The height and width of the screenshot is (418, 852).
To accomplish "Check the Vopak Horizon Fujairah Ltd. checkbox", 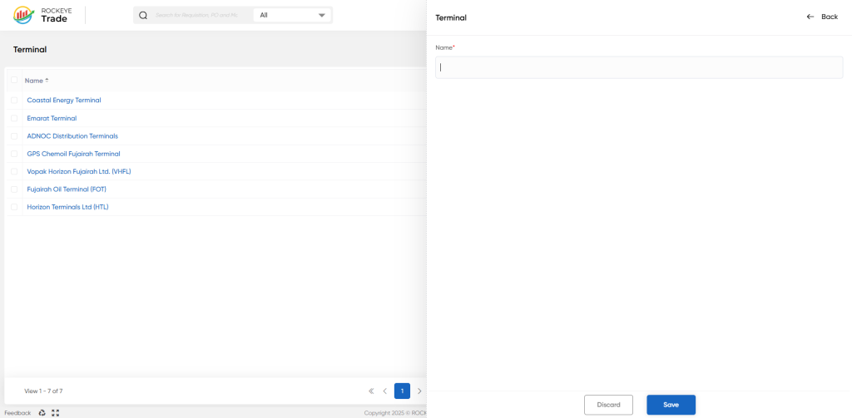I will tap(14, 171).
